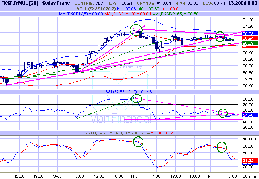Click the Fri day label on time axis
Screen dimensions: 259x179
(x=210, y=176)
